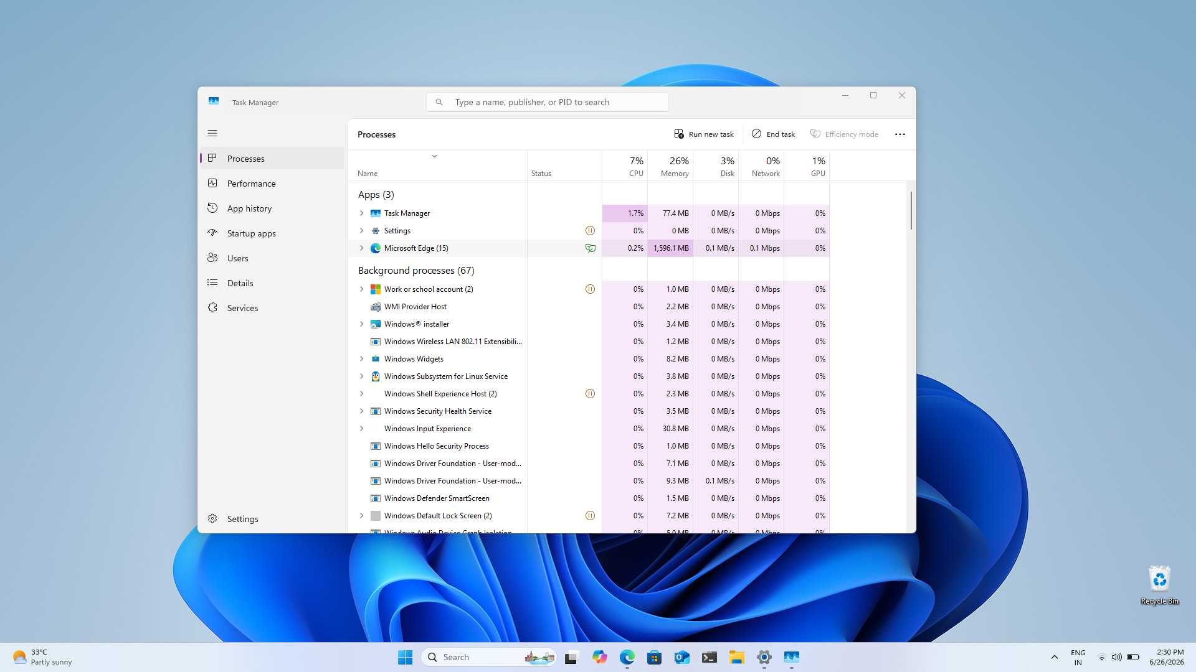This screenshot has height=672, width=1196.
Task: Collapse column header chevron above Name
Action: coord(434,156)
